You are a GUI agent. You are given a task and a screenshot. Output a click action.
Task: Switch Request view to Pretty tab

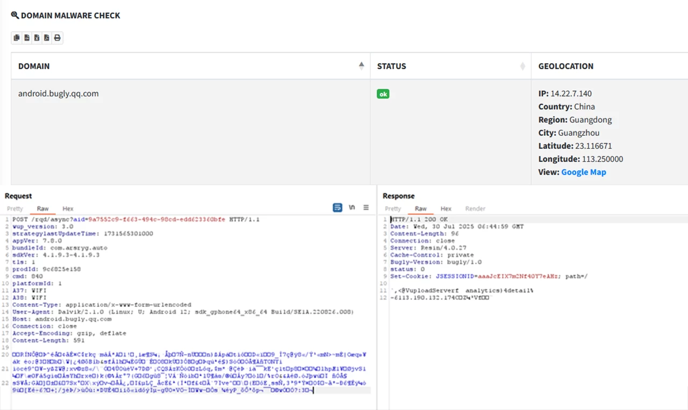tap(15, 209)
